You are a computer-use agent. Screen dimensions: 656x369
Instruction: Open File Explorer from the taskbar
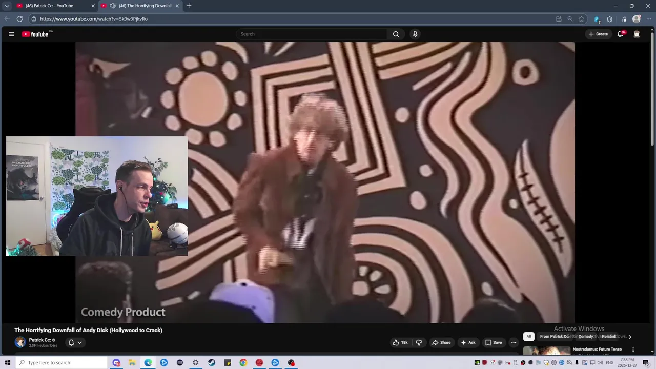pos(132,363)
